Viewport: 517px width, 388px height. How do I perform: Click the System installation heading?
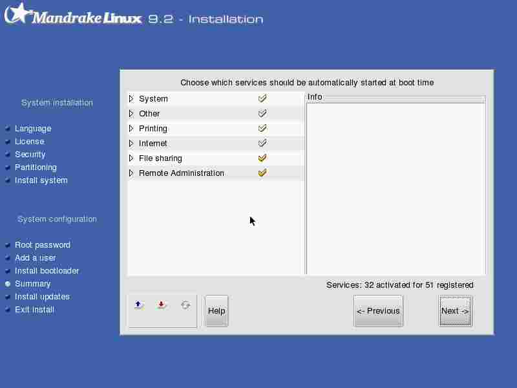coord(57,103)
